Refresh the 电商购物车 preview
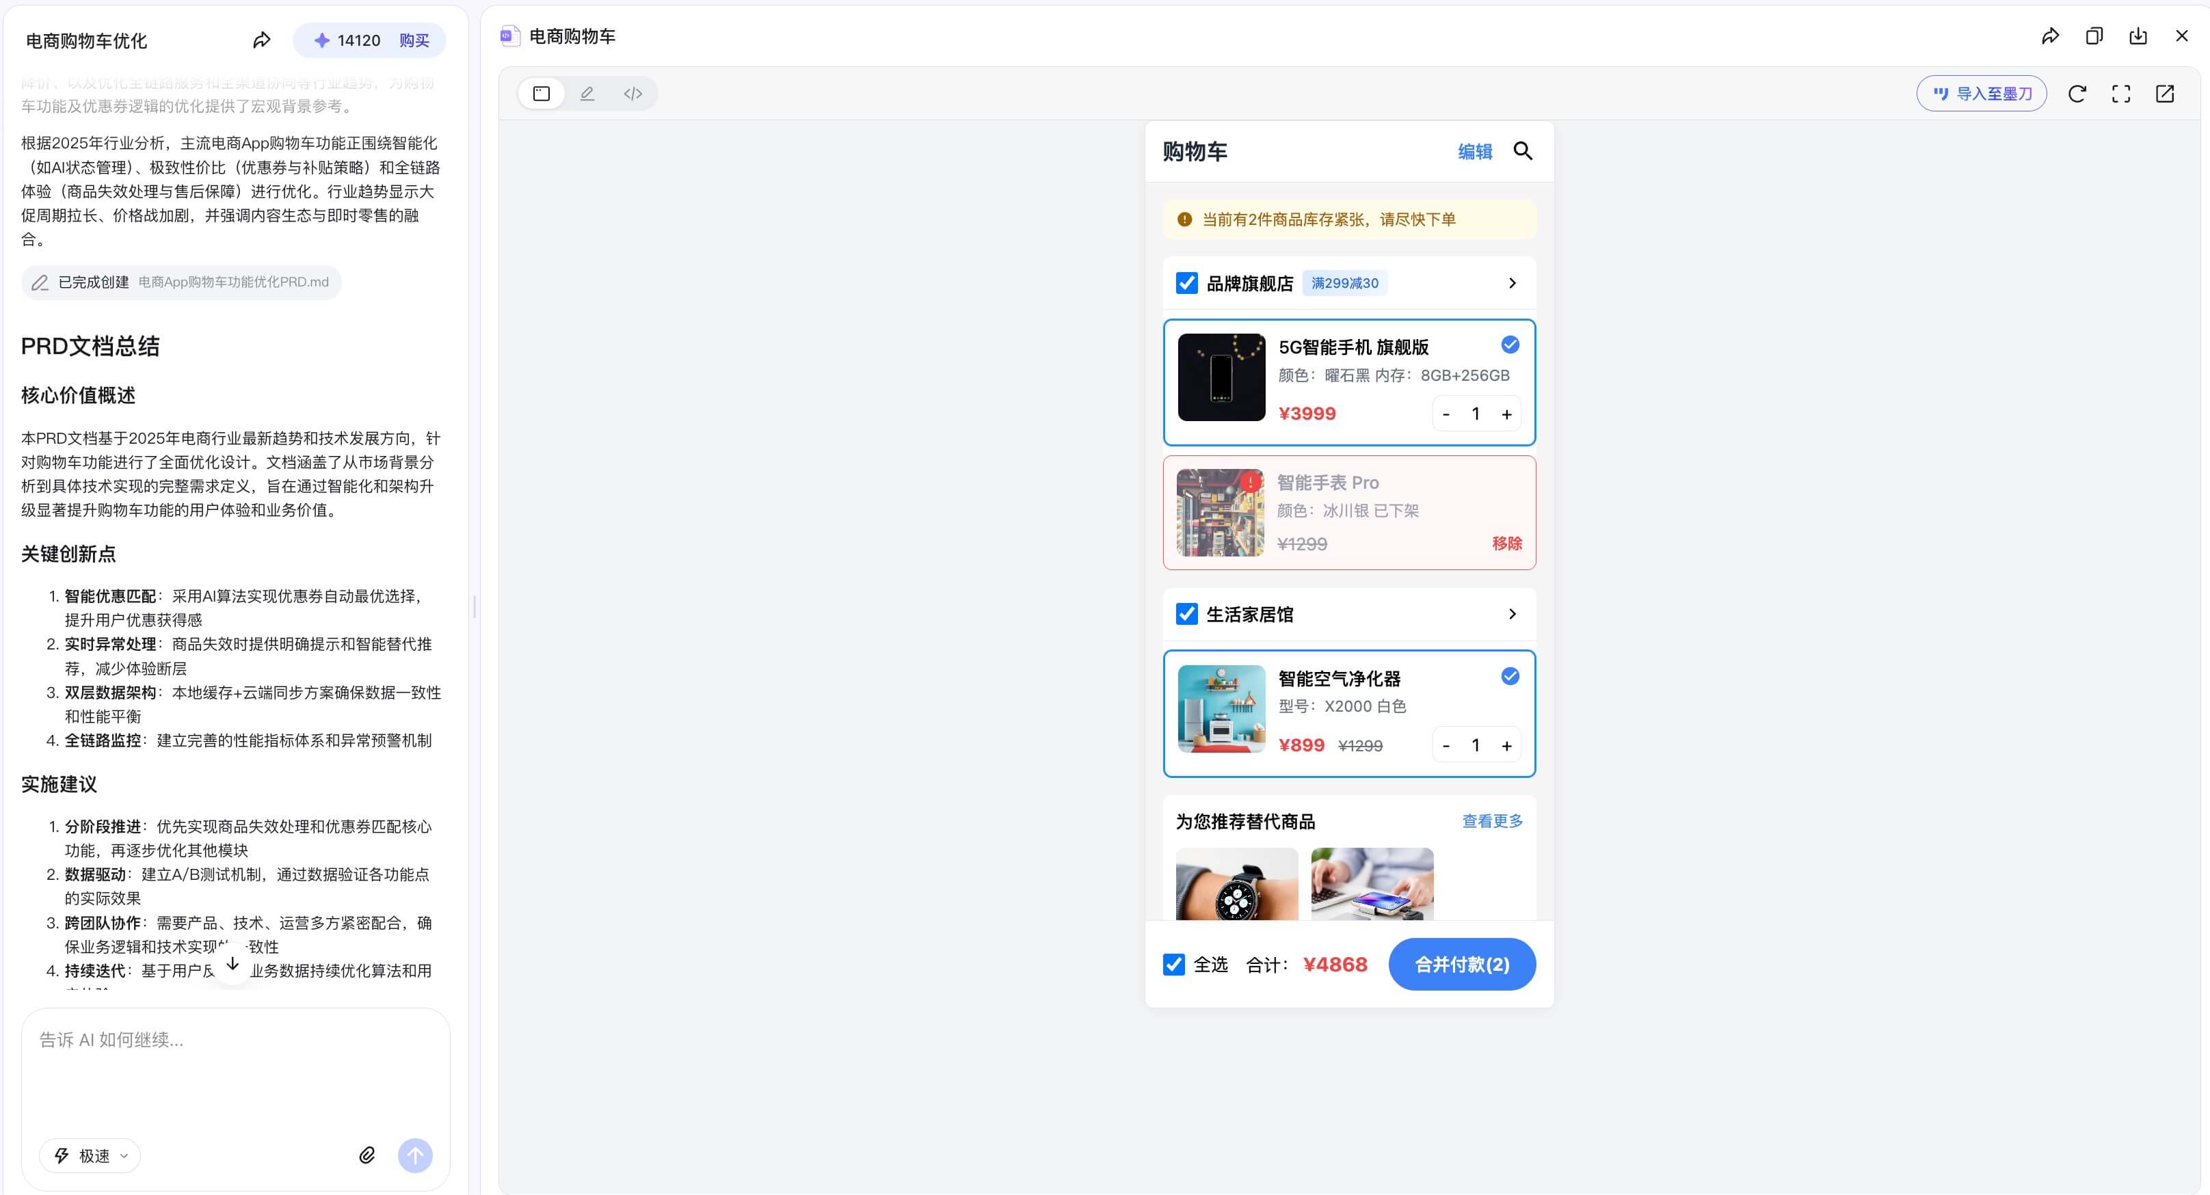Screen dimensions: 2210x1195 point(2077,94)
